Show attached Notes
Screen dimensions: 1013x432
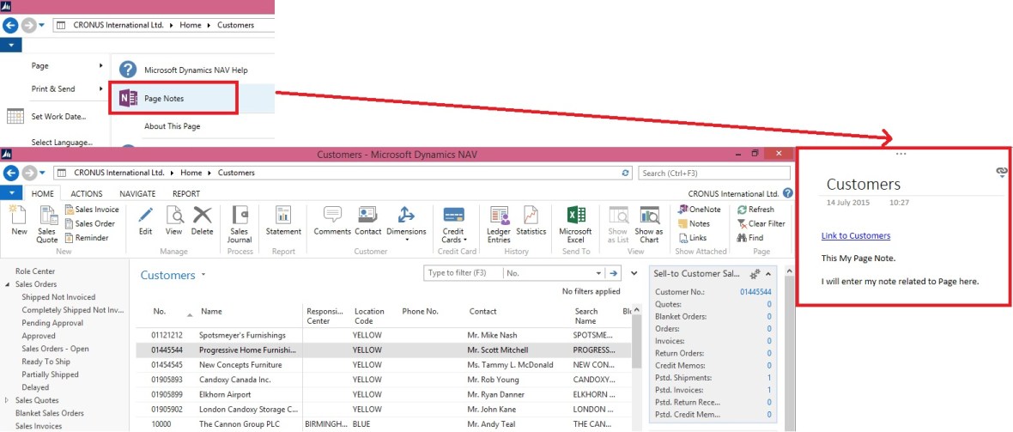(694, 224)
